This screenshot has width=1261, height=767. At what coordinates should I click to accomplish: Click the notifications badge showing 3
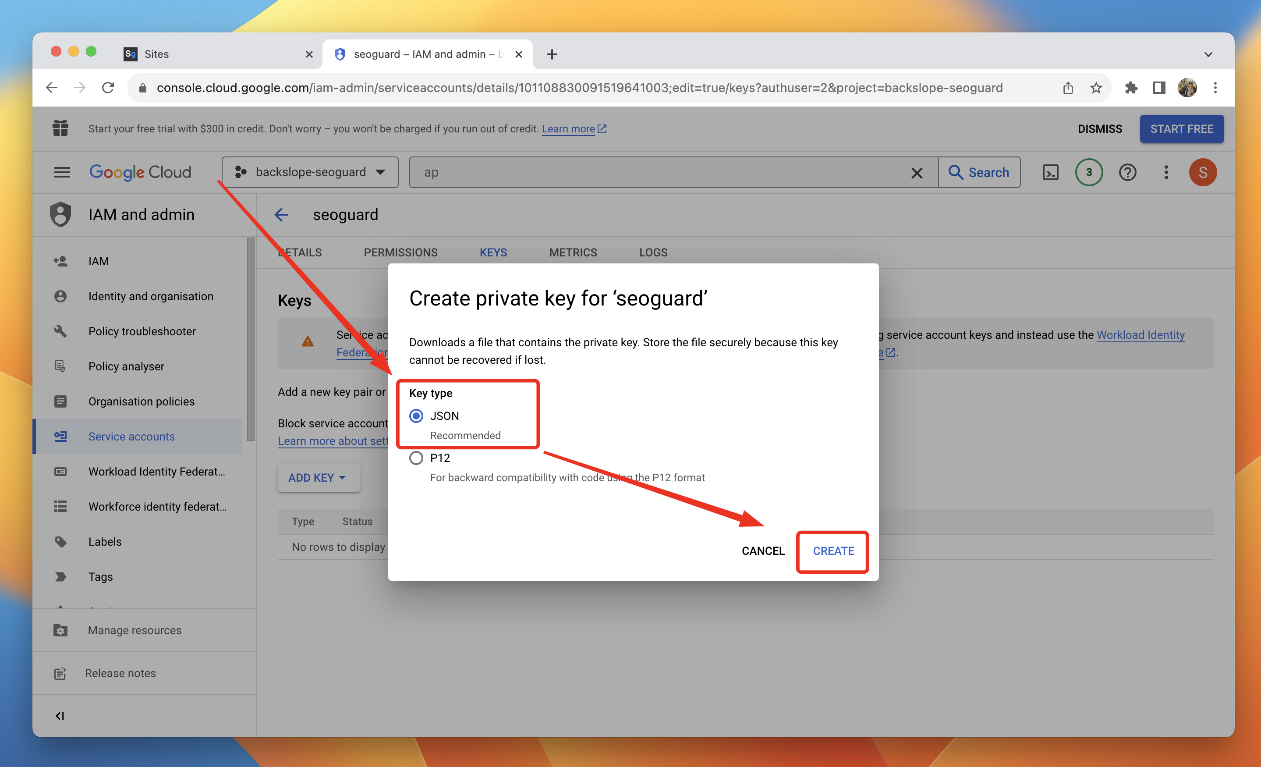point(1088,173)
